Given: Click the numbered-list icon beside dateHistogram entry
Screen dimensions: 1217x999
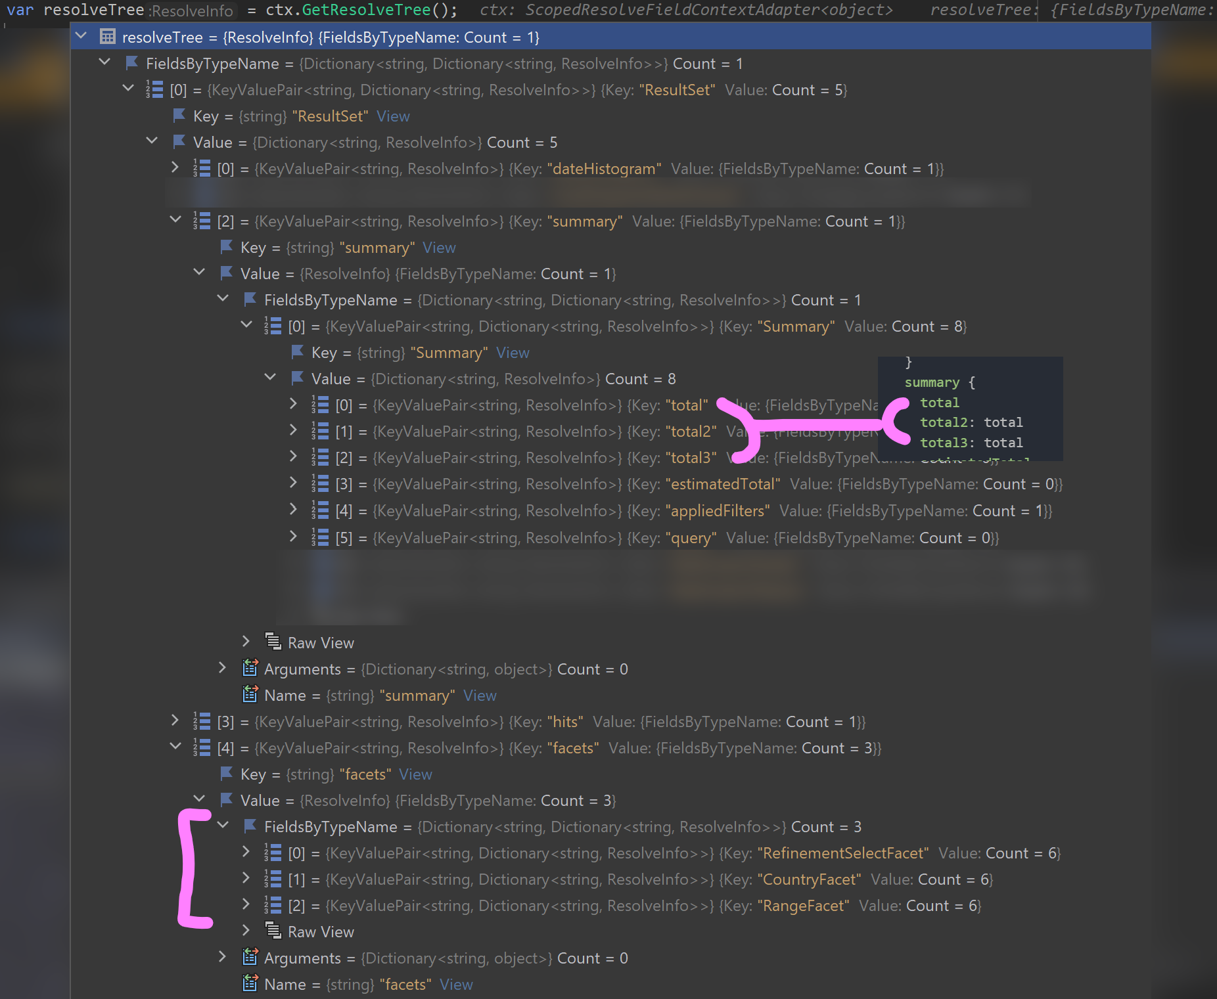Looking at the screenshot, I should [x=200, y=168].
